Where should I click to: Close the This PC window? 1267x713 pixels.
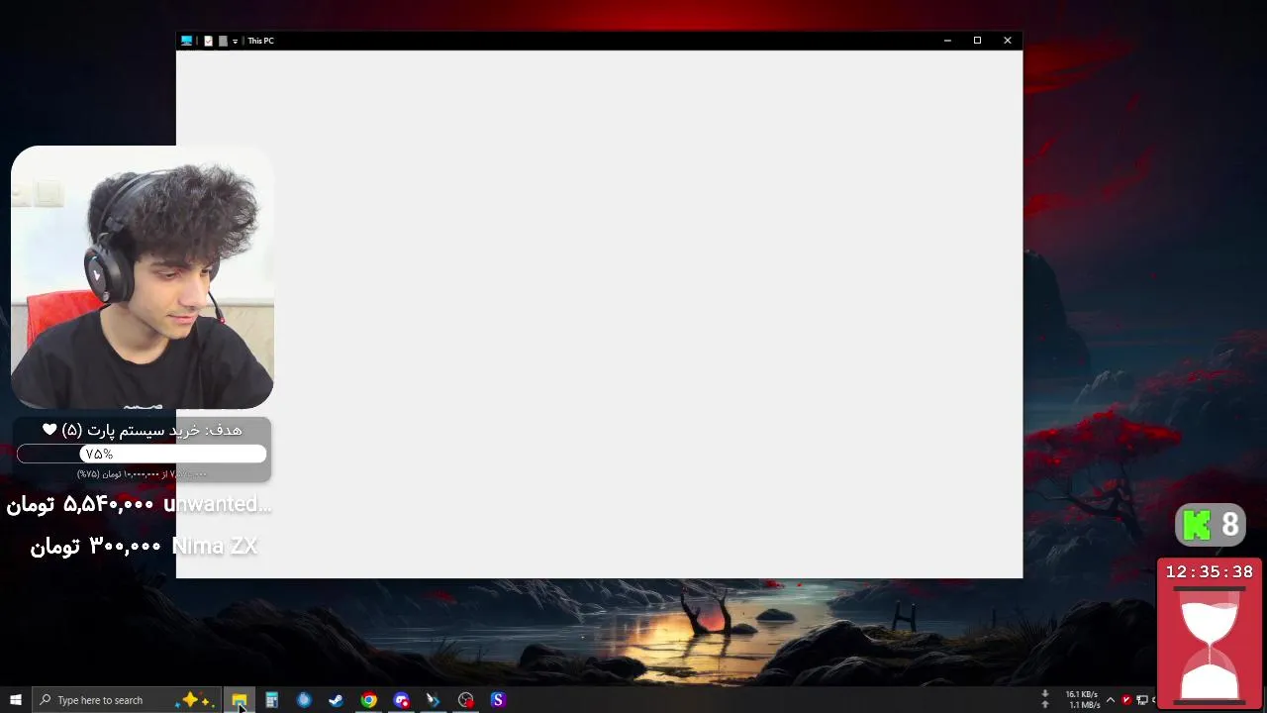tap(1008, 41)
